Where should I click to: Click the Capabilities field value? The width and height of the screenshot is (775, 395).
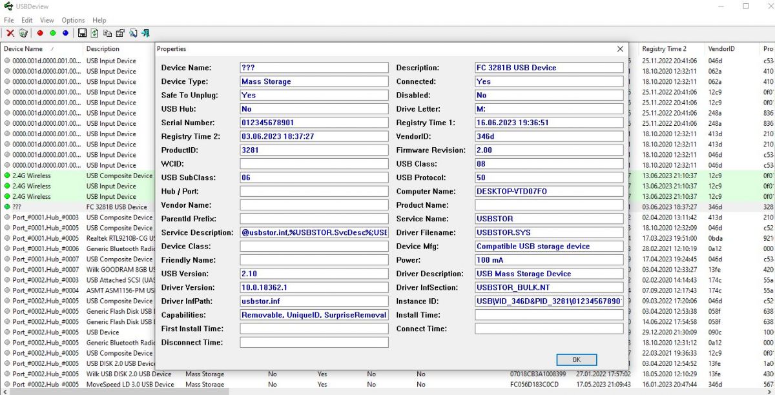(x=314, y=316)
